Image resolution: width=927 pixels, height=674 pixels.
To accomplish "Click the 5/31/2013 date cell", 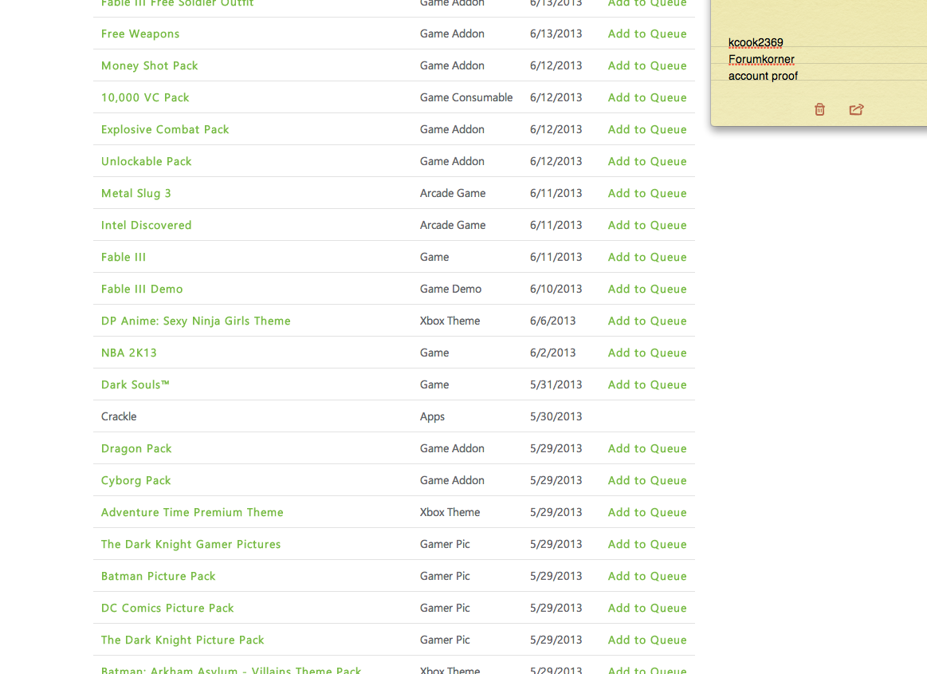I will (556, 385).
